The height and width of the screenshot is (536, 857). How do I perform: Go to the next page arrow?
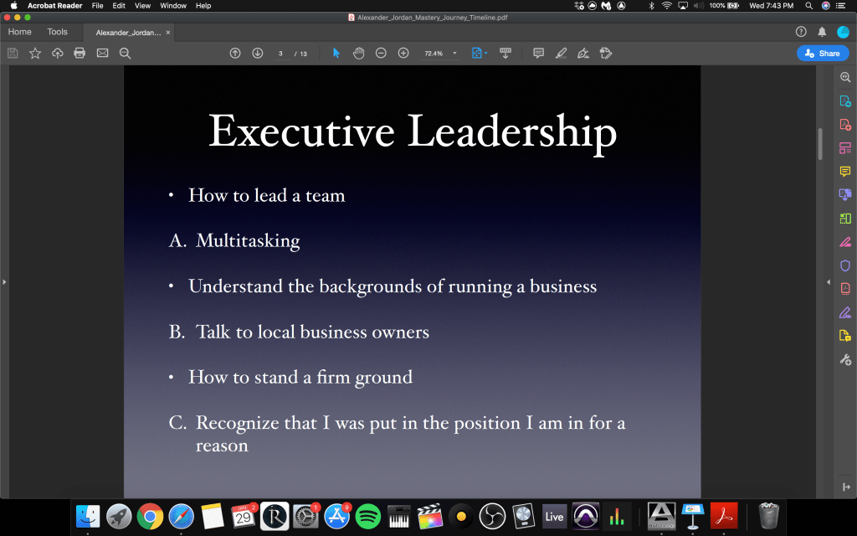point(257,53)
